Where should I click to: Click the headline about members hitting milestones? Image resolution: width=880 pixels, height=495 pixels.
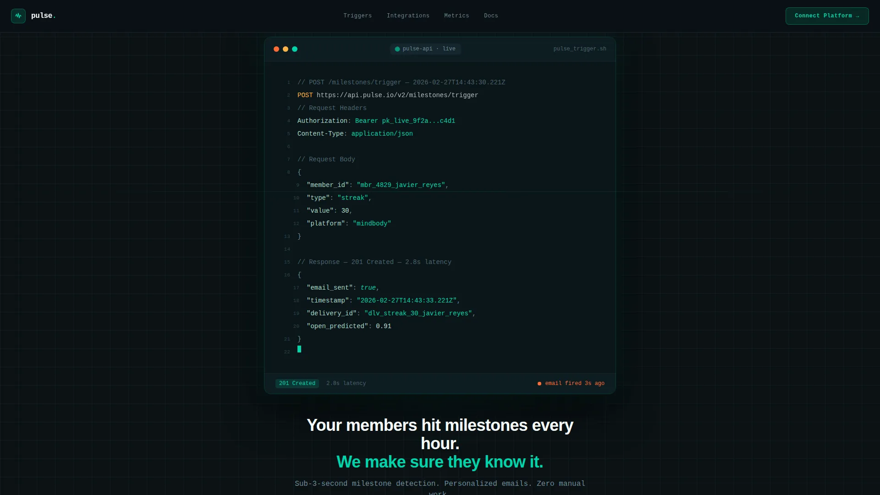[440, 434]
